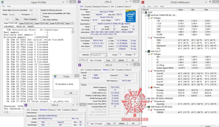
Task: Collapse the Powers node in HWMonitor
Action: [149, 87]
